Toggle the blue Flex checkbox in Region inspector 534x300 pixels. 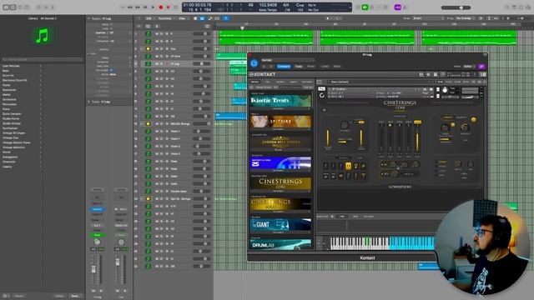pyautogui.click(x=111, y=70)
